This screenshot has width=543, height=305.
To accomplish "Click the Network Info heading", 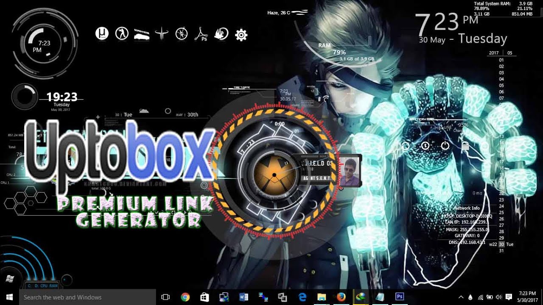I will coord(467,208).
